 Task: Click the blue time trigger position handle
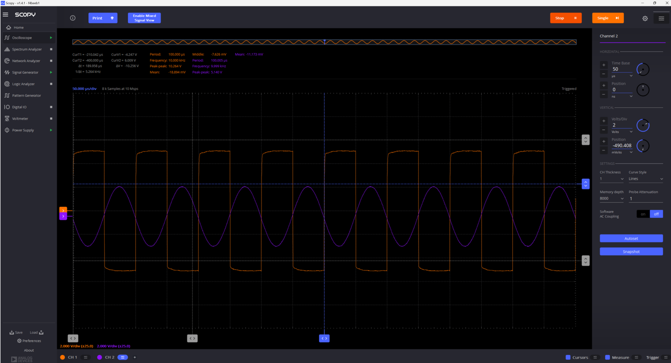tap(324, 338)
